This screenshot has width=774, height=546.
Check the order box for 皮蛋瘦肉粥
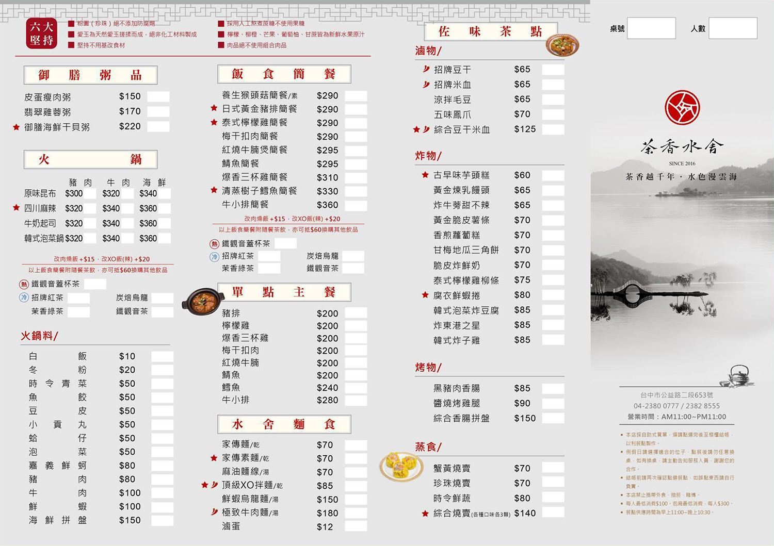point(158,96)
